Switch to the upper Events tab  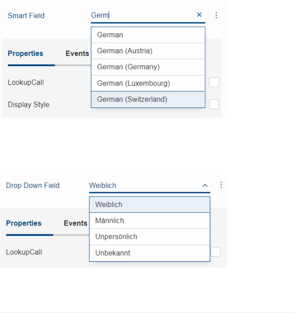click(x=77, y=54)
